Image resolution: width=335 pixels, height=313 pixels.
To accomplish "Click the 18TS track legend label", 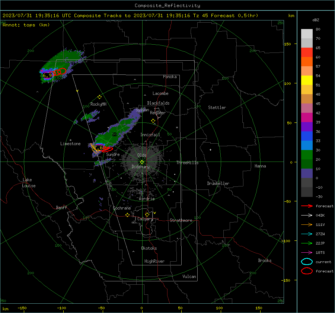I will click(x=320, y=253).
